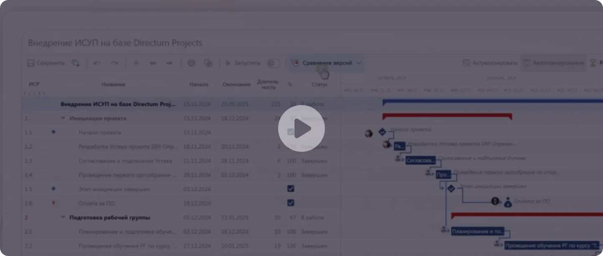Outdent the task with the left arrow icon
Image resolution: width=603 pixels, height=256 pixels.
153,63
